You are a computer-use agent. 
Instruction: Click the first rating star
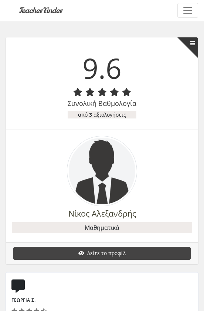(78, 92)
